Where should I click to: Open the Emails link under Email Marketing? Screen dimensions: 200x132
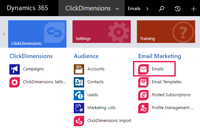[x=158, y=69]
